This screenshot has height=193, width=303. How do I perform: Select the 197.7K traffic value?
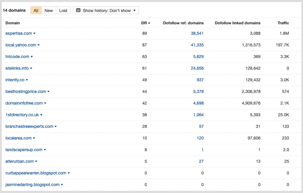click(283, 45)
